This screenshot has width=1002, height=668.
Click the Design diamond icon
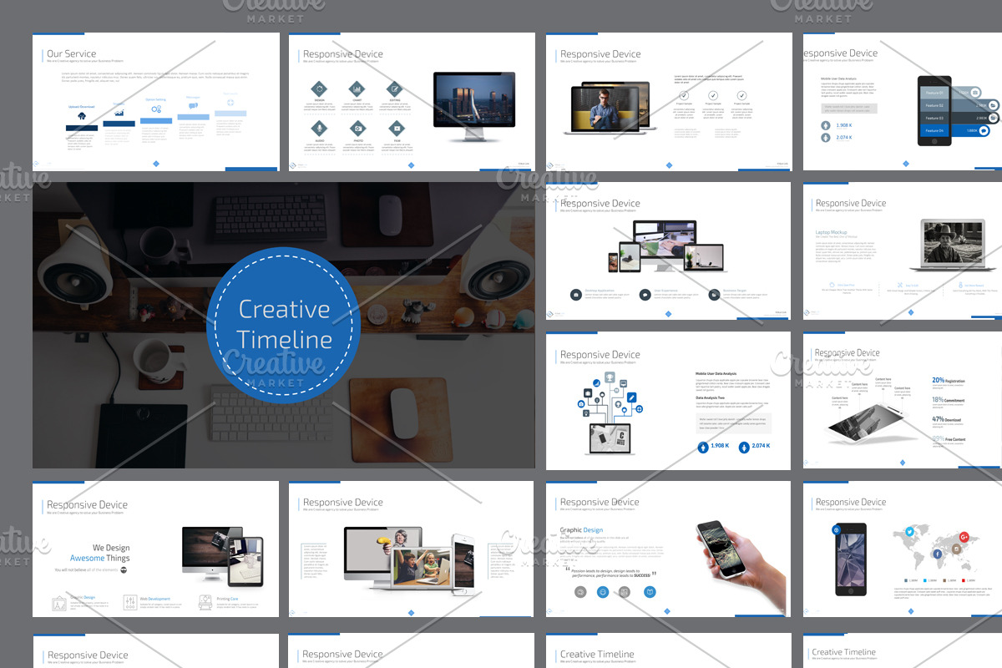pos(320,89)
